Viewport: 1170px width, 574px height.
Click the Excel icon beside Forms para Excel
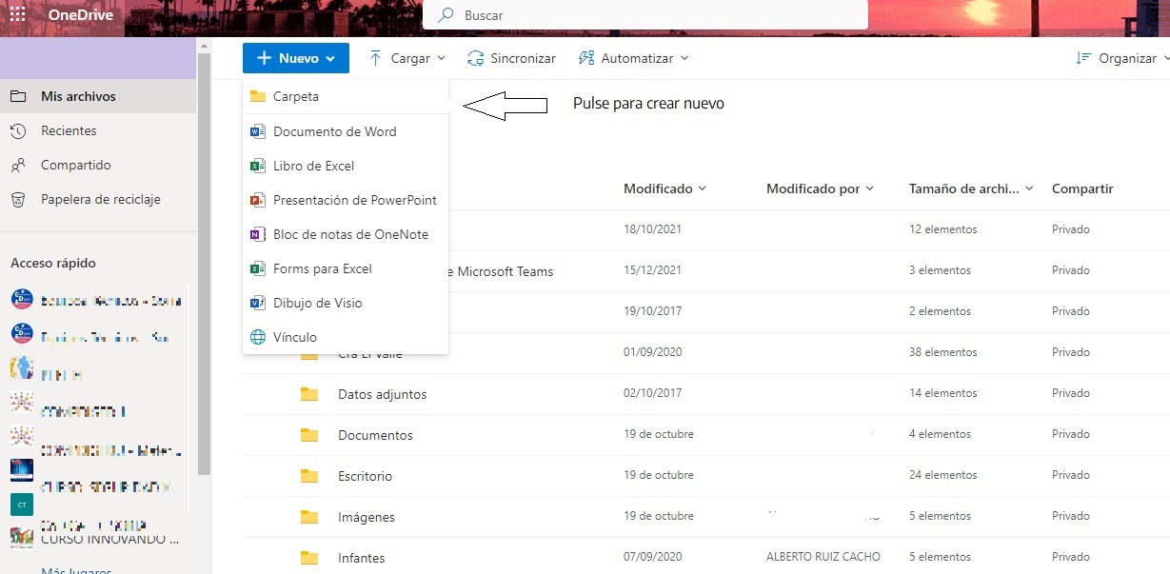(257, 268)
